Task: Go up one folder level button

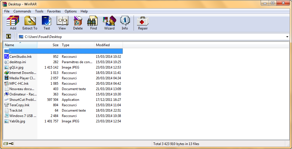Action: tap(8, 37)
